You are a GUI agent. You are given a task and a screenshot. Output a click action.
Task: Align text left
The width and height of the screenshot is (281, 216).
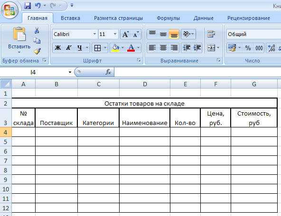(x=152, y=48)
